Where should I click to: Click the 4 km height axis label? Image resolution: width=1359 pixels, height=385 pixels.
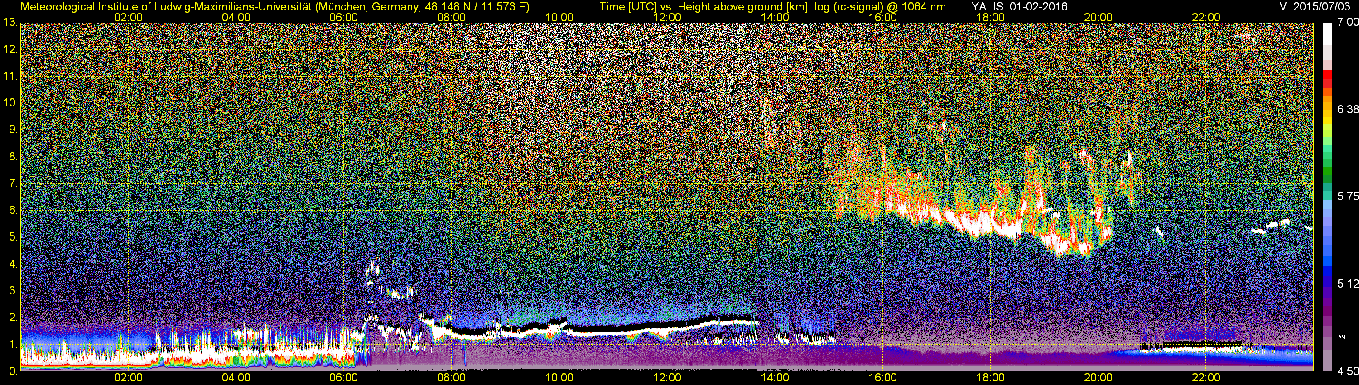(x=13, y=264)
